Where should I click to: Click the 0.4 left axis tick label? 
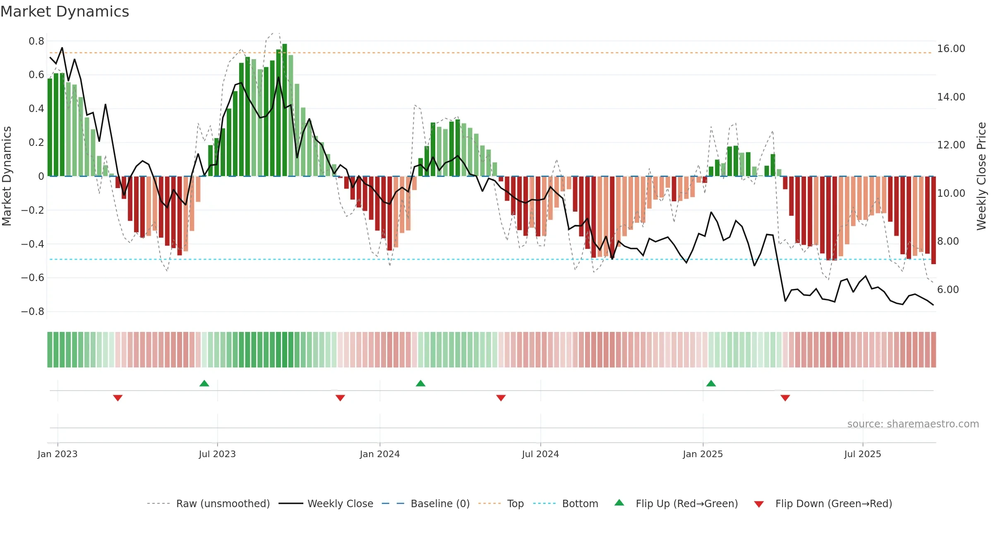point(36,109)
